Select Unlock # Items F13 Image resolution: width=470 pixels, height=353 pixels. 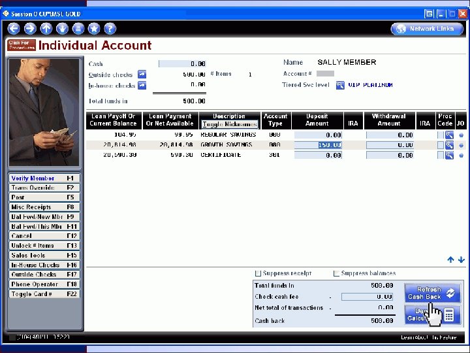44,246
